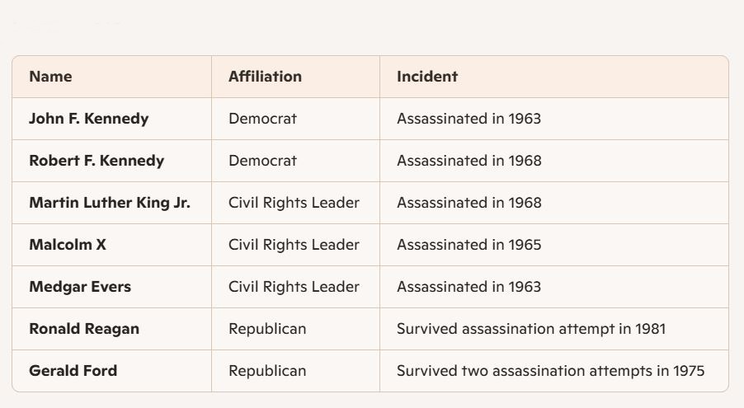Select the Assassinated in 1965 cell
This screenshot has width=744, height=408.
point(469,245)
